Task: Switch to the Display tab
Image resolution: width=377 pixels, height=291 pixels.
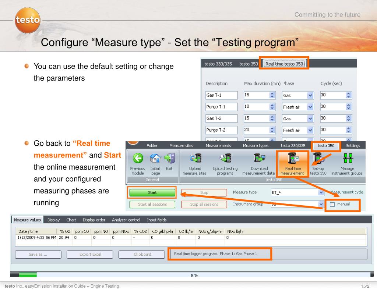Action: pos(54,220)
